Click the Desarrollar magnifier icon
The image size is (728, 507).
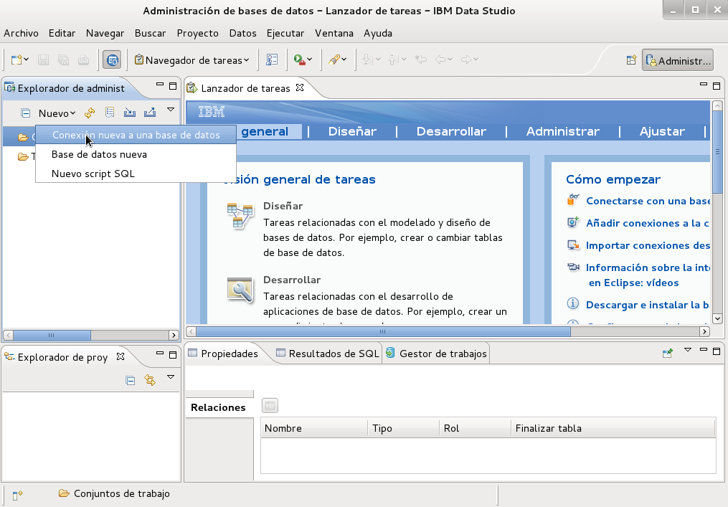tap(240, 289)
